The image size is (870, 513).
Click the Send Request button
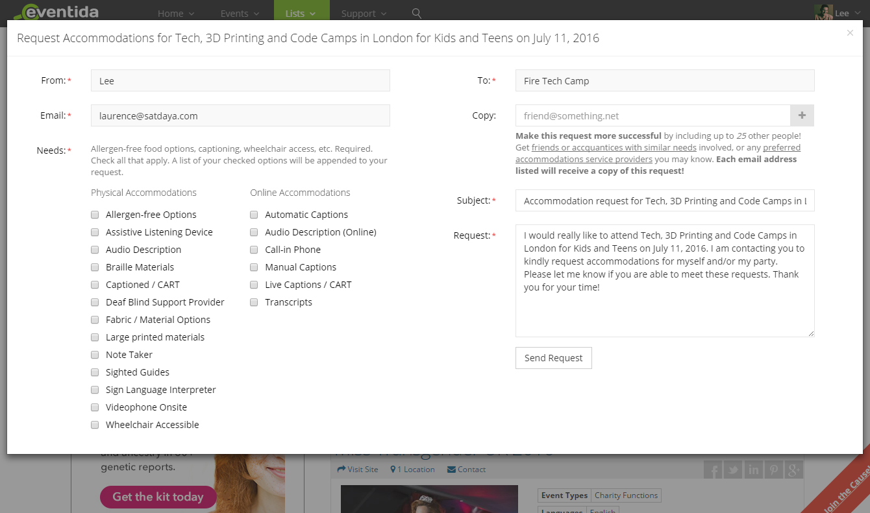tap(554, 358)
